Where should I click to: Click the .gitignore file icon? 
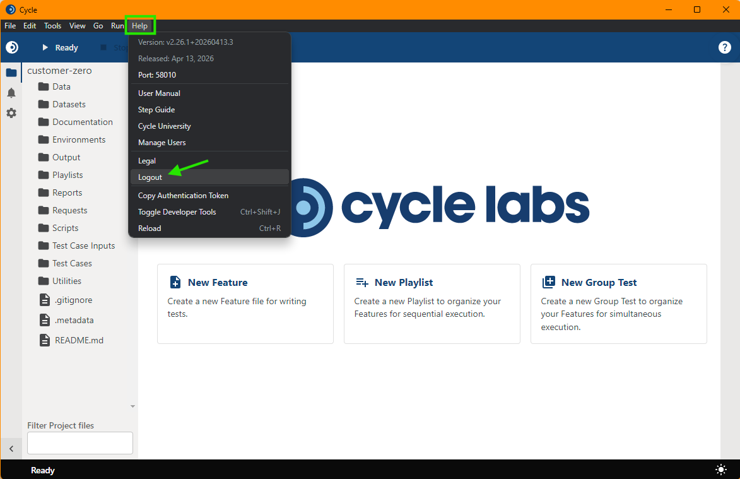[44, 300]
